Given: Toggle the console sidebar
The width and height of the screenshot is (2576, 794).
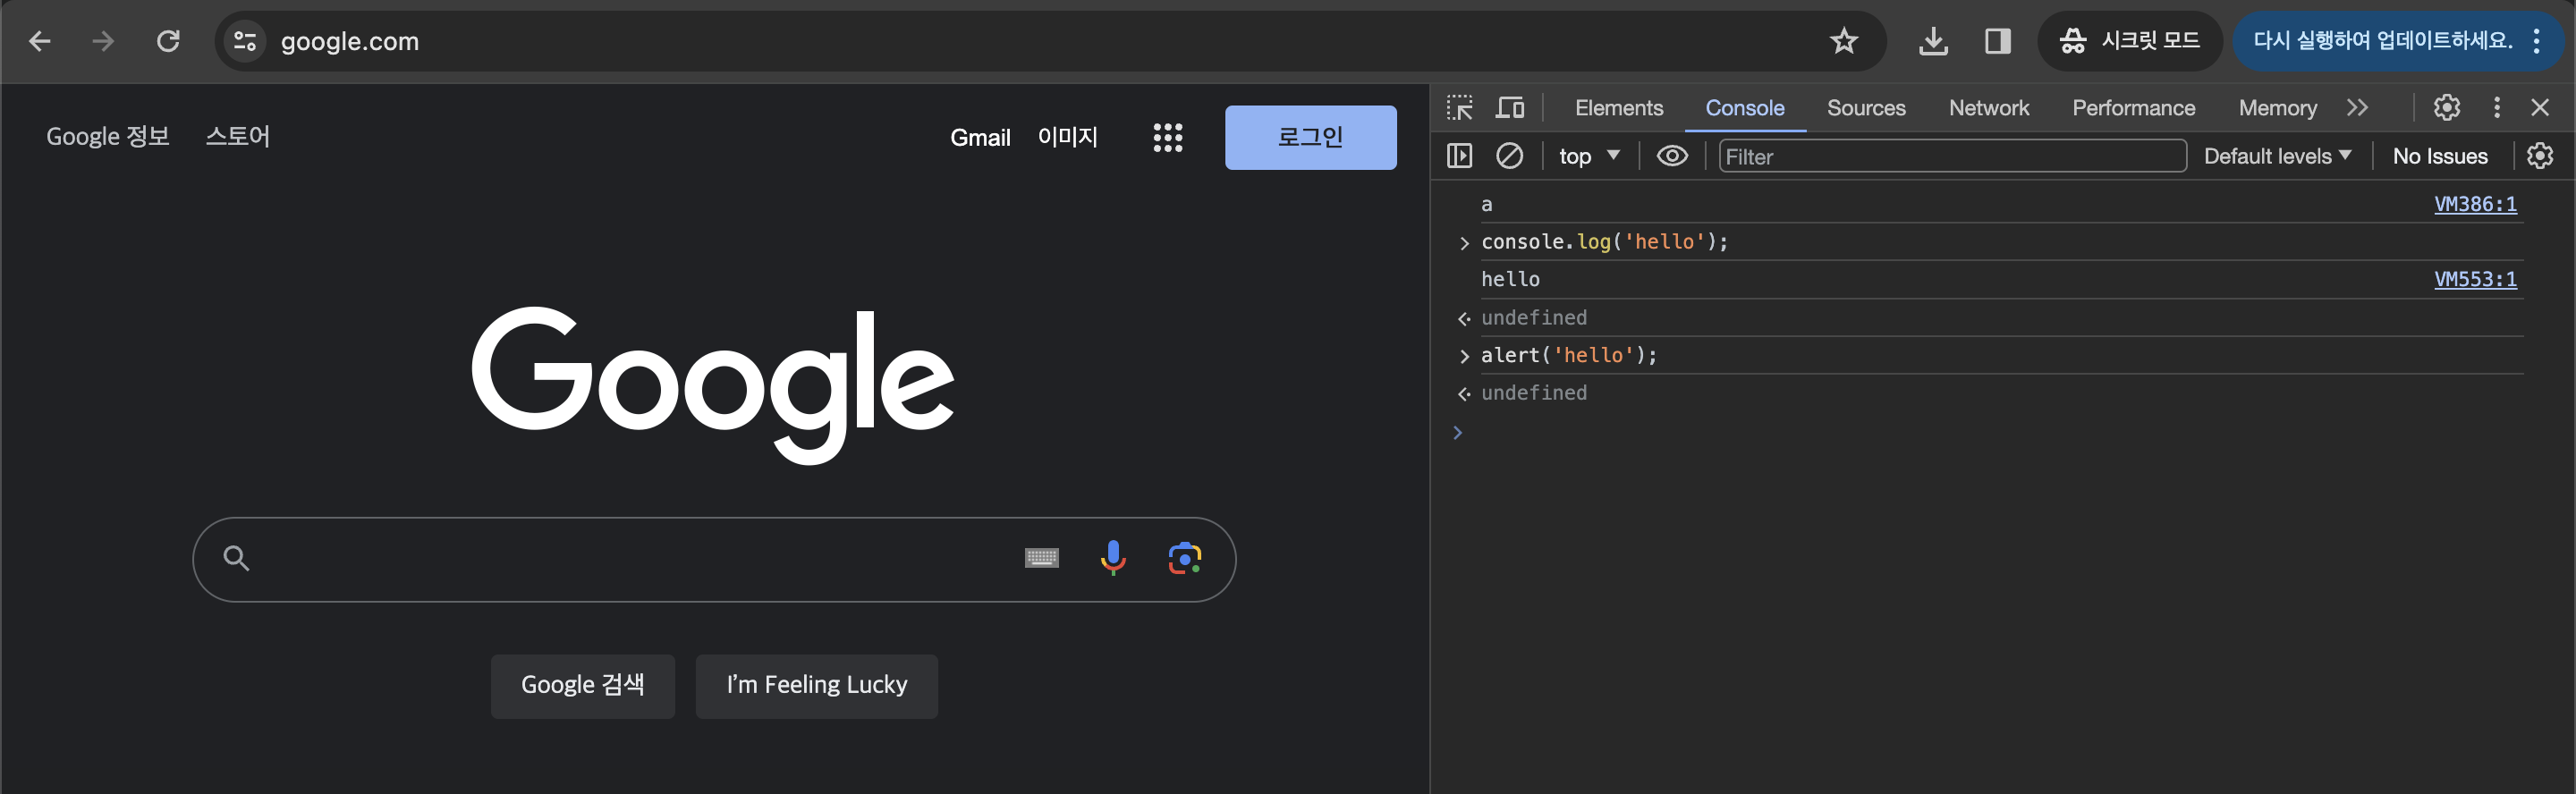Looking at the screenshot, I should point(1460,156).
